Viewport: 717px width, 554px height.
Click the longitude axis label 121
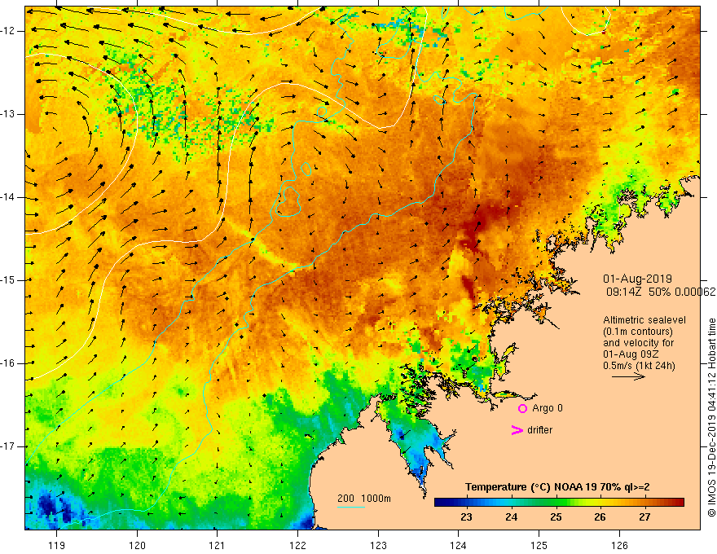tap(217, 545)
